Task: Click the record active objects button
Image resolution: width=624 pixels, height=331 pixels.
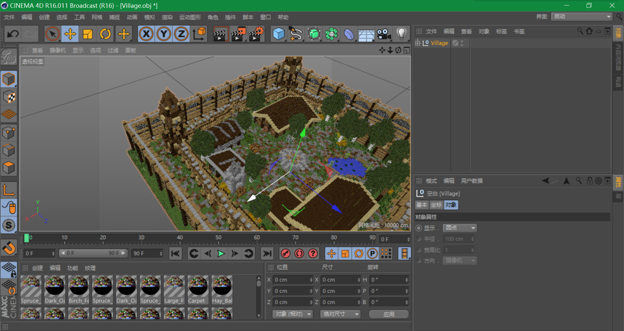Action: (286, 253)
